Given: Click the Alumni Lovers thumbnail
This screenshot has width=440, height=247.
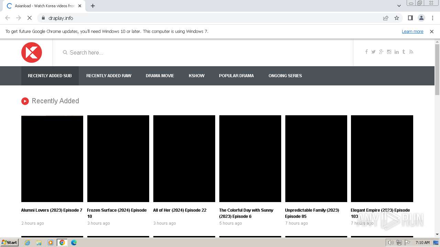Looking at the screenshot, I should pos(52,158).
